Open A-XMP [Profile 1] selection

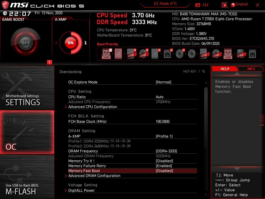point(164,136)
